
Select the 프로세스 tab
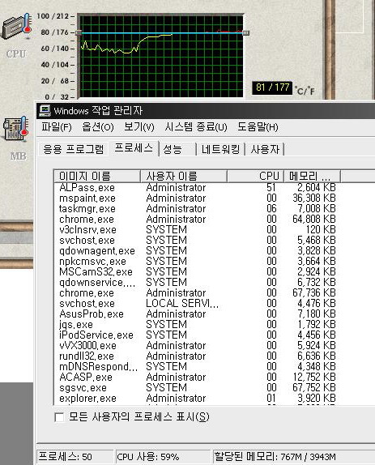pyautogui.click(x=134, y=148)
